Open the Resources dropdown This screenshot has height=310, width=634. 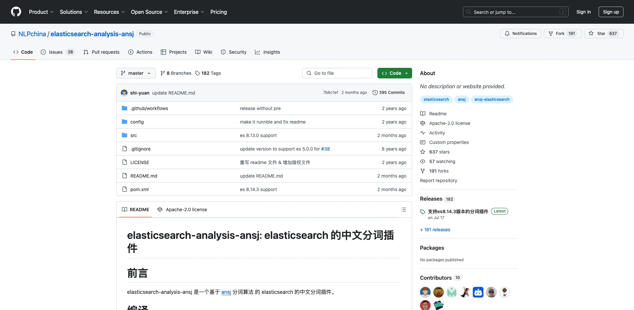tap(109, 12)
